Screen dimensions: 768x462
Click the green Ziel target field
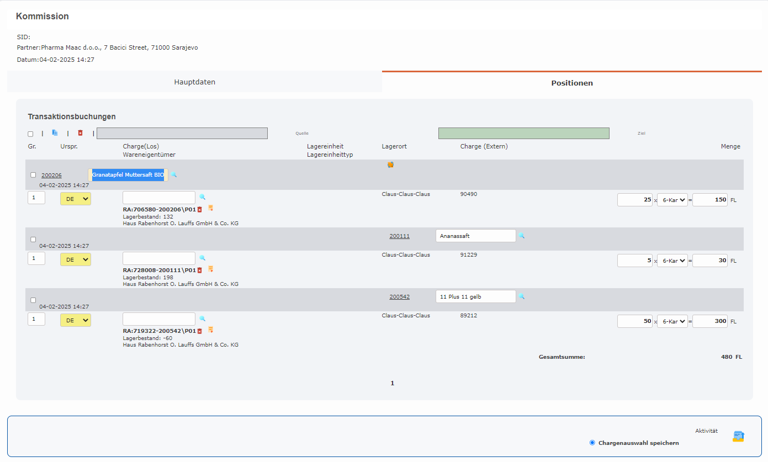click(x=523, y=134)
